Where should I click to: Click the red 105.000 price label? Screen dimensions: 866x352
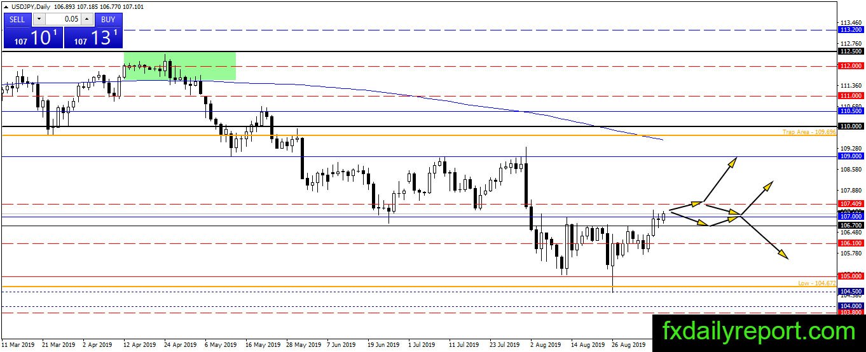click(x=851, y=276)
